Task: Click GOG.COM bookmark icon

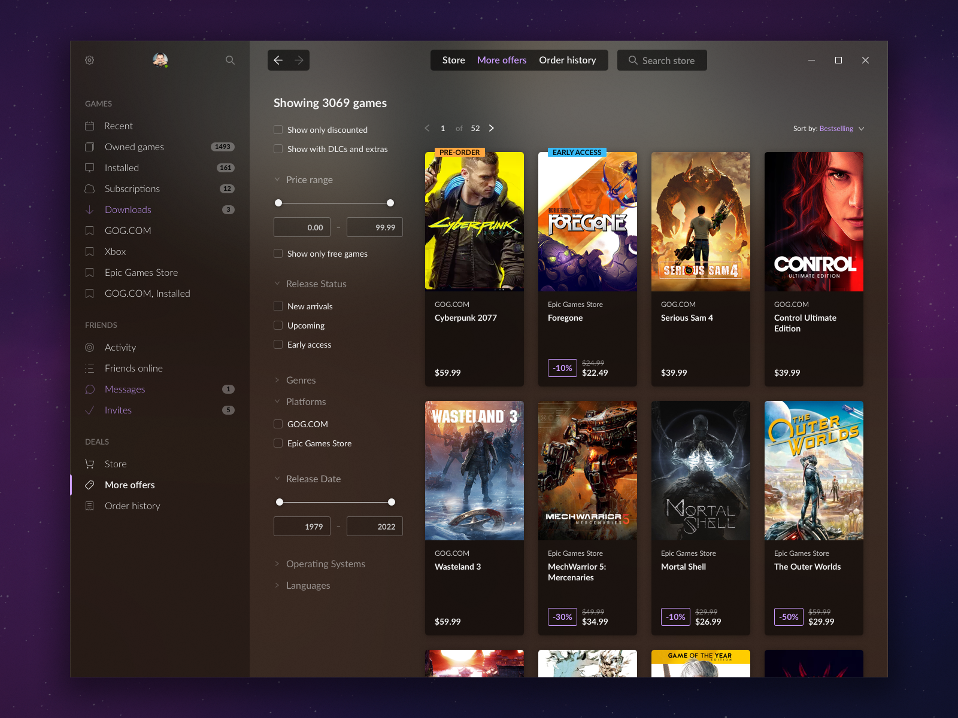Action: [x=90, y=230]
